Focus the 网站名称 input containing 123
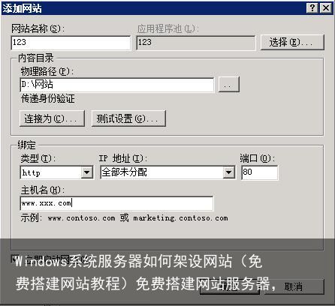The width and height of the screenshot is (335, 306). pos(71,43)
